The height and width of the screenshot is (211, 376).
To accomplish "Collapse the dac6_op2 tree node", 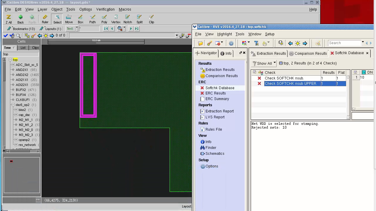I will click(13, 105).
